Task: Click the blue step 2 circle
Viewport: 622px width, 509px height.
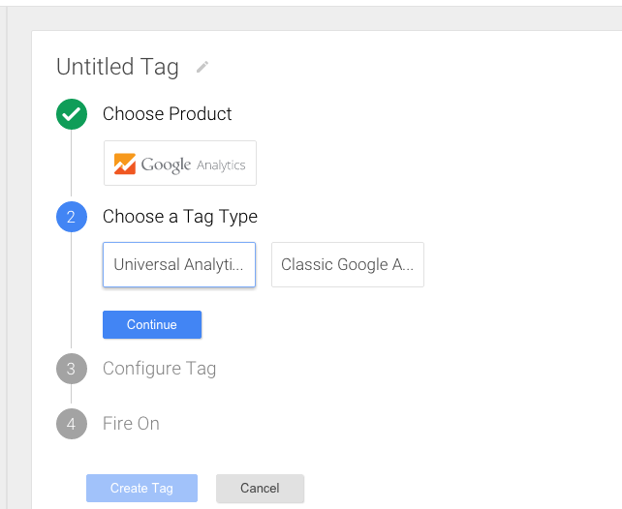Action: point(72,217)
